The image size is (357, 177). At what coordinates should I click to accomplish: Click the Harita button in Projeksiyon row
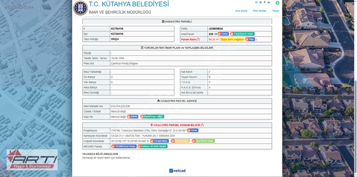[193, 130]
